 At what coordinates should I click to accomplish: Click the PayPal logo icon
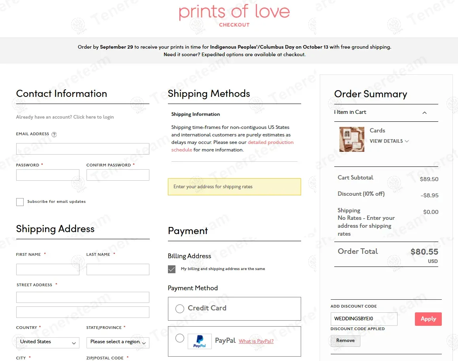(x=200, y=341)
